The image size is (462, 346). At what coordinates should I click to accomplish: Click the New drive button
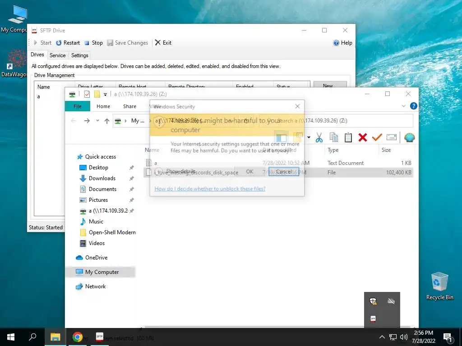330,85
